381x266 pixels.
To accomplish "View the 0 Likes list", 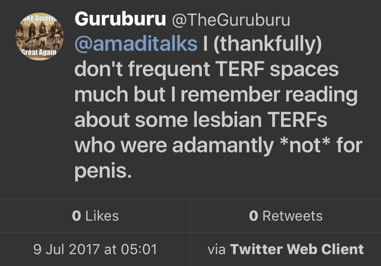I will (x=95, y=216).
